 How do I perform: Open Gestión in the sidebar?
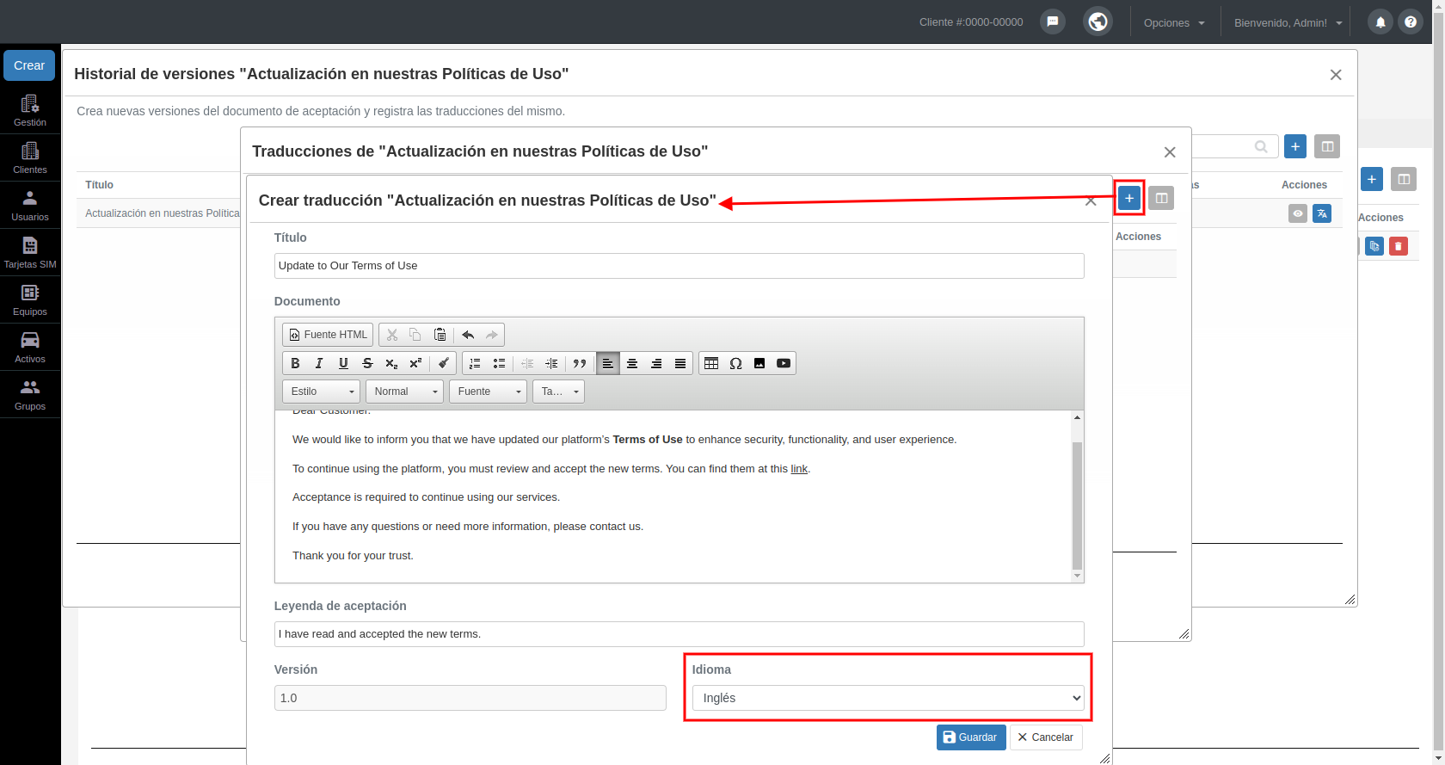[30, 110]
